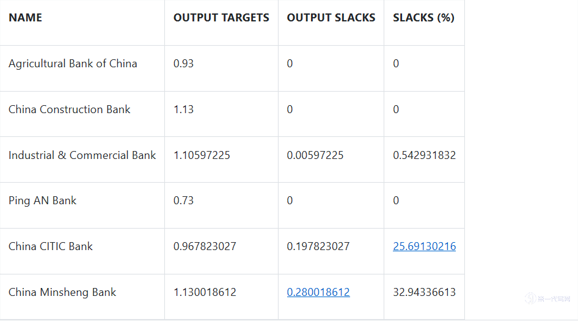Select the SLACKS (%) column header
The image size is (578, 321).
423,18
